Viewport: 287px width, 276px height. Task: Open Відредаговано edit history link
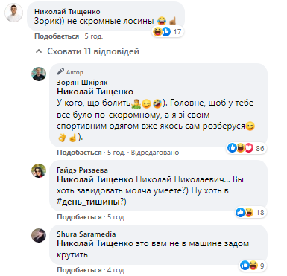(x=155, y=152)
